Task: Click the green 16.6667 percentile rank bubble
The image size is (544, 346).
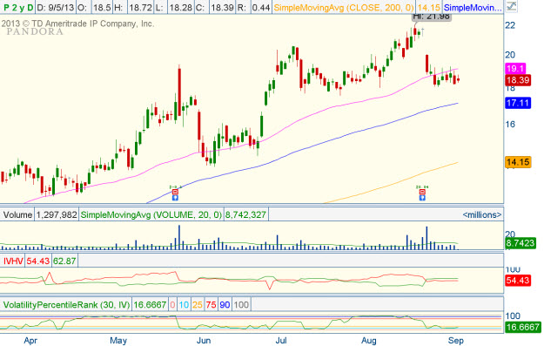Action: coord(522,327)
